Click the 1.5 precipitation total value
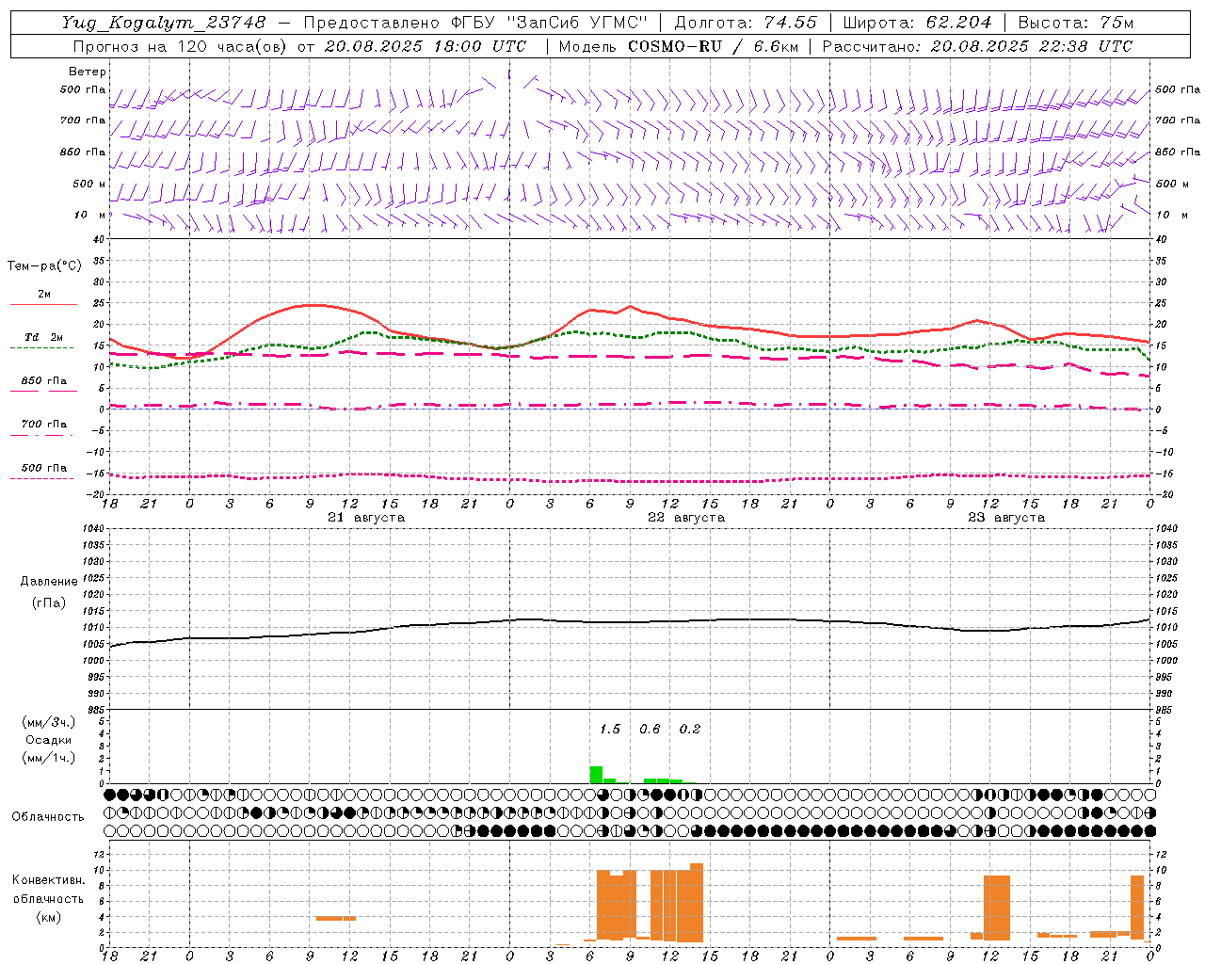This screenshot has width=1205, height=964. 610,729
